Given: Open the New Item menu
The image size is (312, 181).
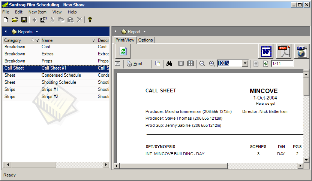Looking at the screenshot, I should click(37, 12).
